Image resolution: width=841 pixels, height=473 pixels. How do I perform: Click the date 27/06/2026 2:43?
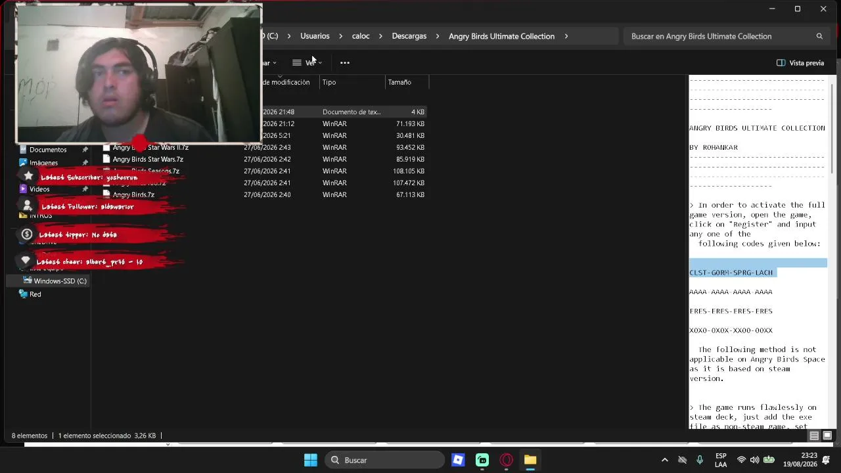[x=267, y=147]
